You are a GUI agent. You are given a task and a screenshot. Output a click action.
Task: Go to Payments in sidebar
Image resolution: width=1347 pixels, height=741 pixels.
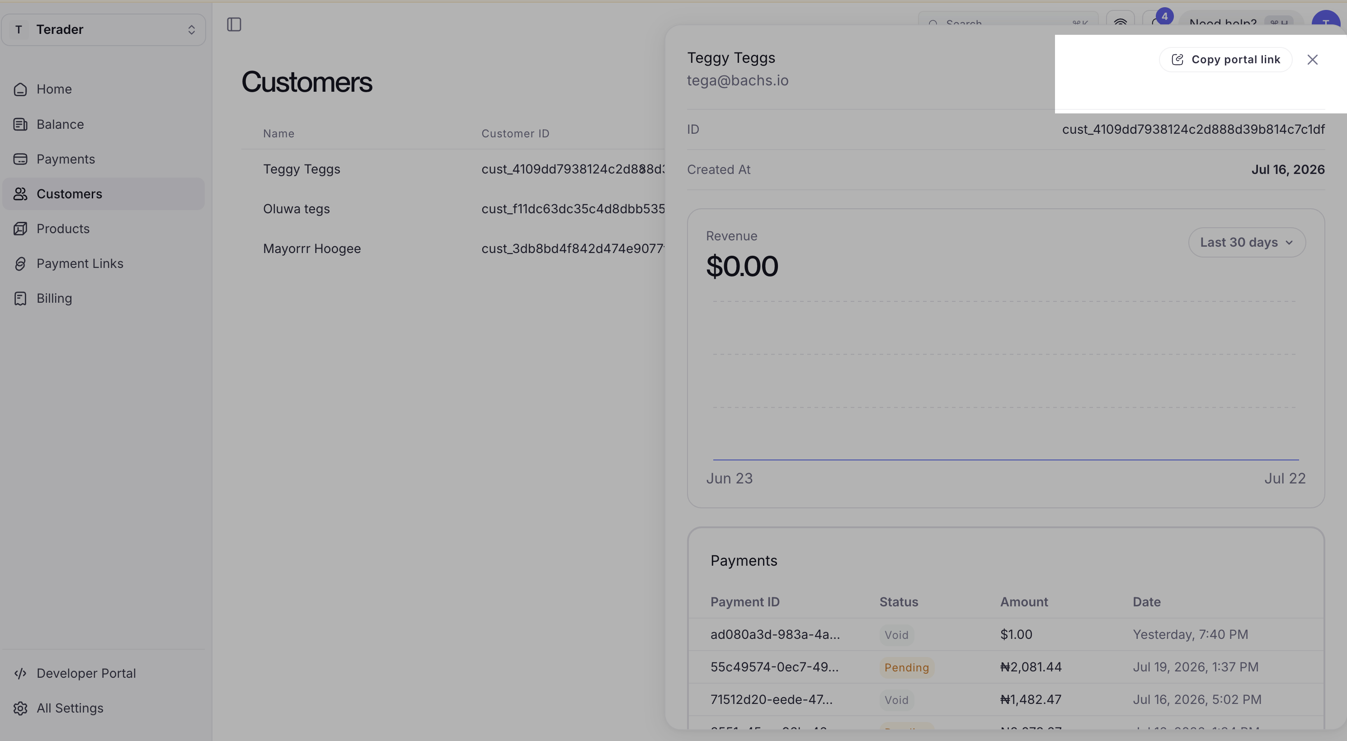(103, 159)
